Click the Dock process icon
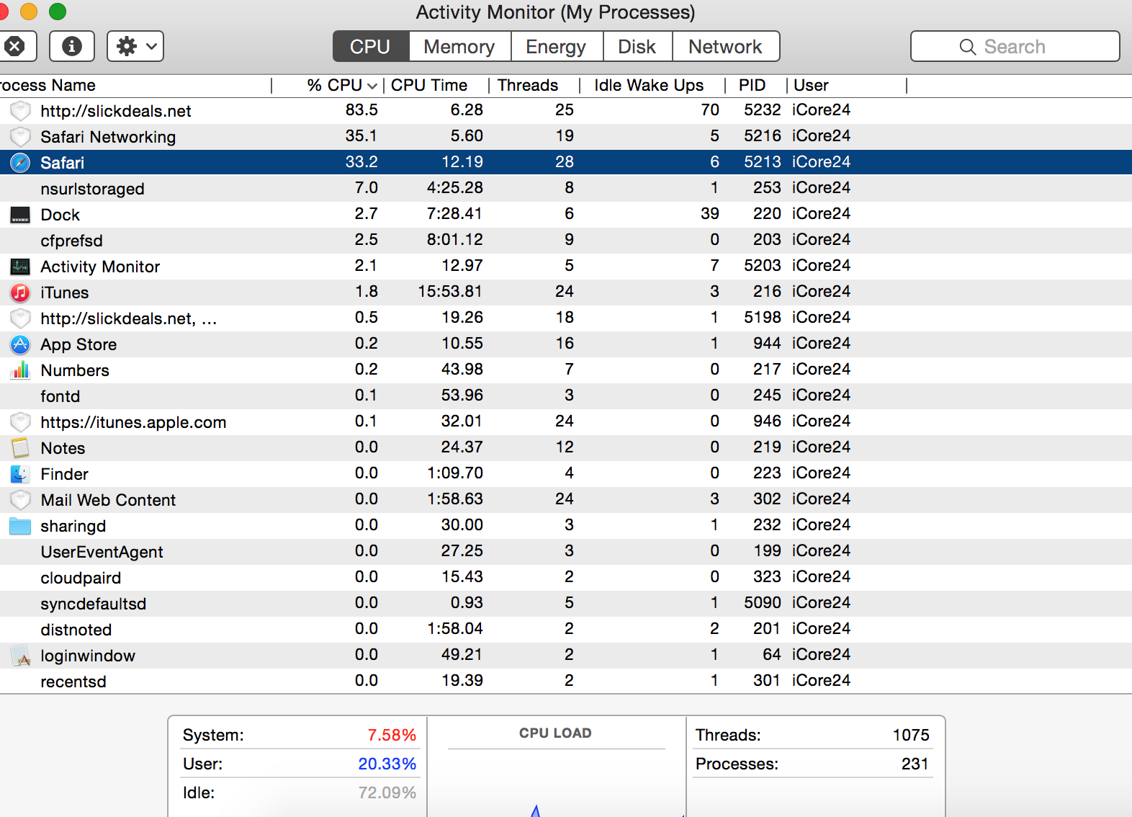This screenshot has height=817, width=1132. point(20,215)
